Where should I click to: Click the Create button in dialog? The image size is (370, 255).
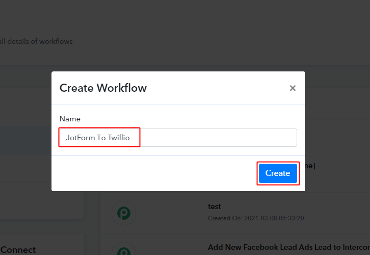(x=278, y=173)
